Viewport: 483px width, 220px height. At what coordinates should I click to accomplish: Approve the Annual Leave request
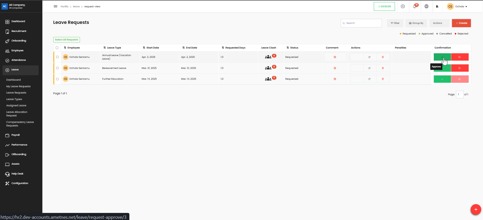click(442, 57)
